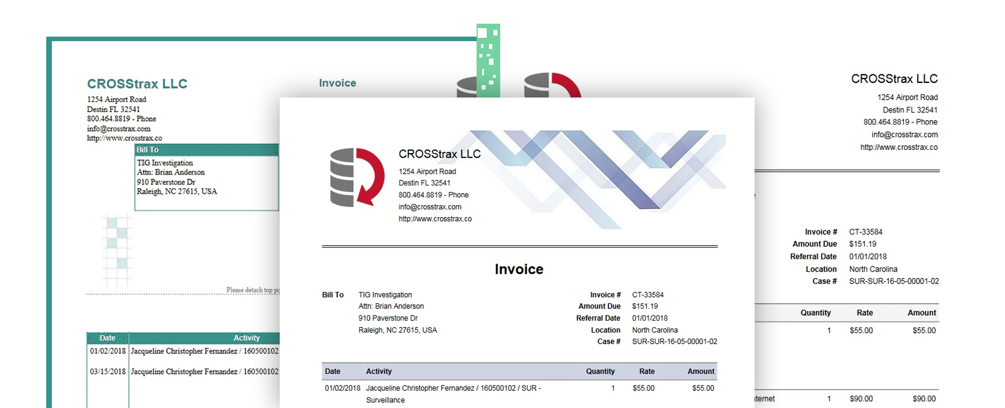Select the '$55.00' rate cell on center invoice

(x=643, y=388)
